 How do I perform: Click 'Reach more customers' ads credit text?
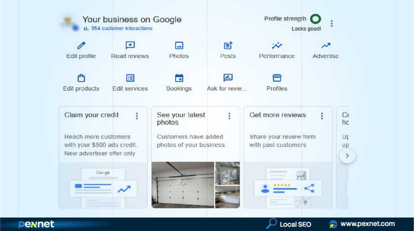click(101, 145)
